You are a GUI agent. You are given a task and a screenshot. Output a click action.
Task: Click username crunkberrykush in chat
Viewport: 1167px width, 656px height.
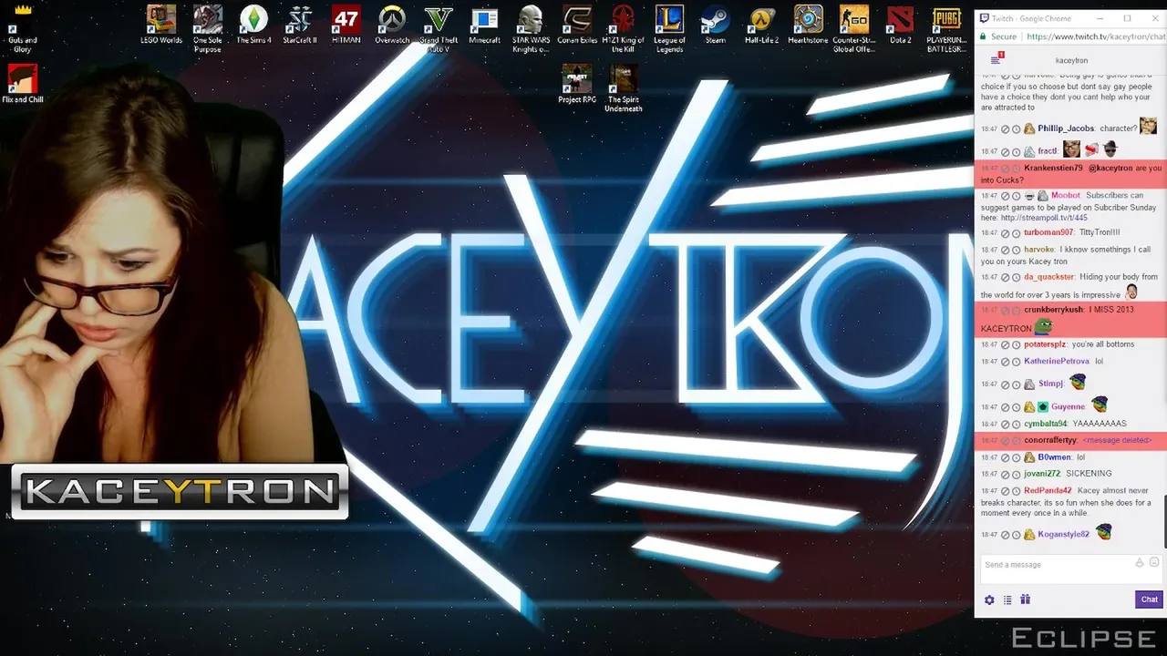tap(1053, 310)
